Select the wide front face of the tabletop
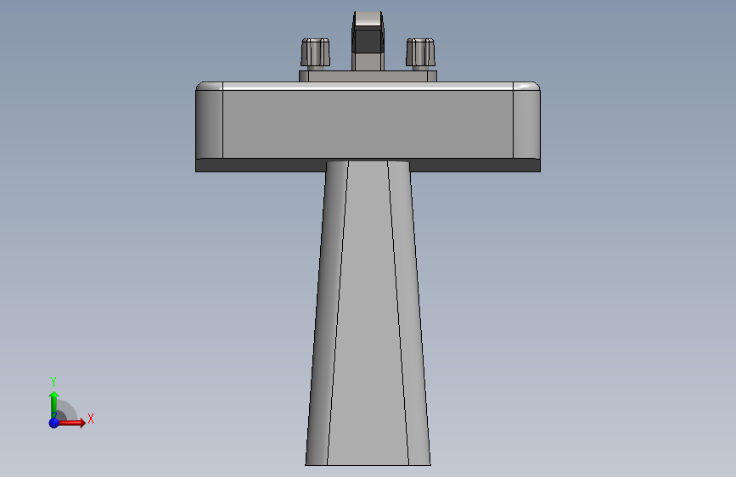The width and height of the screenshot is (736, 477). (x=368, y=124)
